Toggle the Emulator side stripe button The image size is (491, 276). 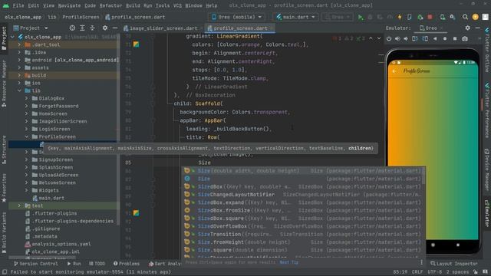[x=487, y=213]
